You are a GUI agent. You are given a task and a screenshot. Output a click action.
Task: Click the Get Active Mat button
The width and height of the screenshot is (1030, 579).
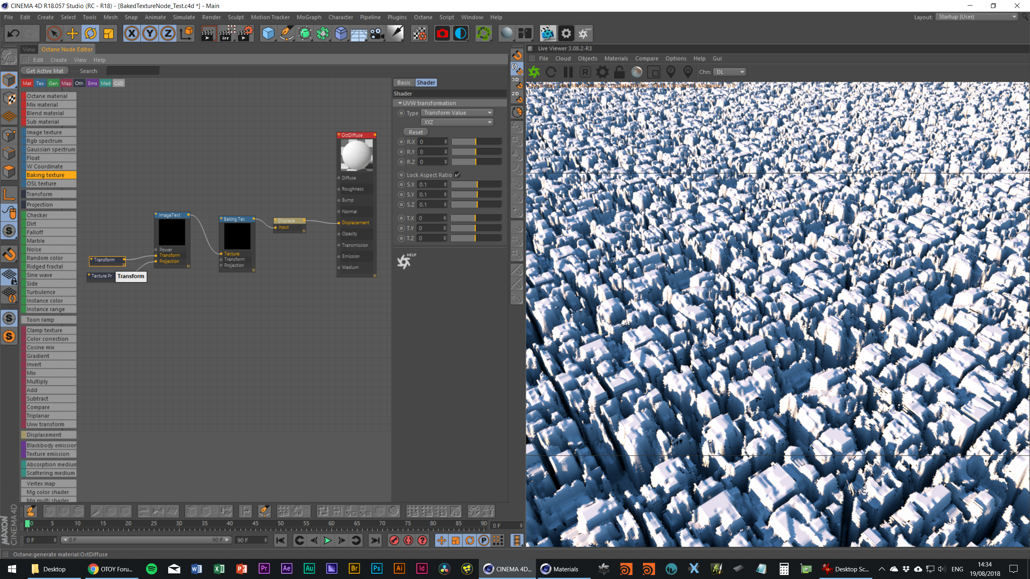pos(44,71)
